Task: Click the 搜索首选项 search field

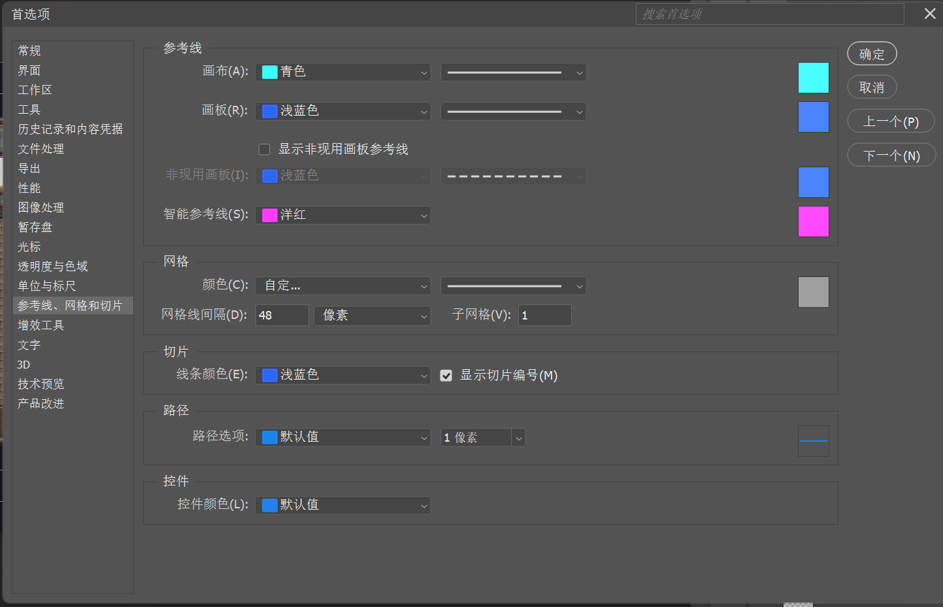Action: point(770,14)
